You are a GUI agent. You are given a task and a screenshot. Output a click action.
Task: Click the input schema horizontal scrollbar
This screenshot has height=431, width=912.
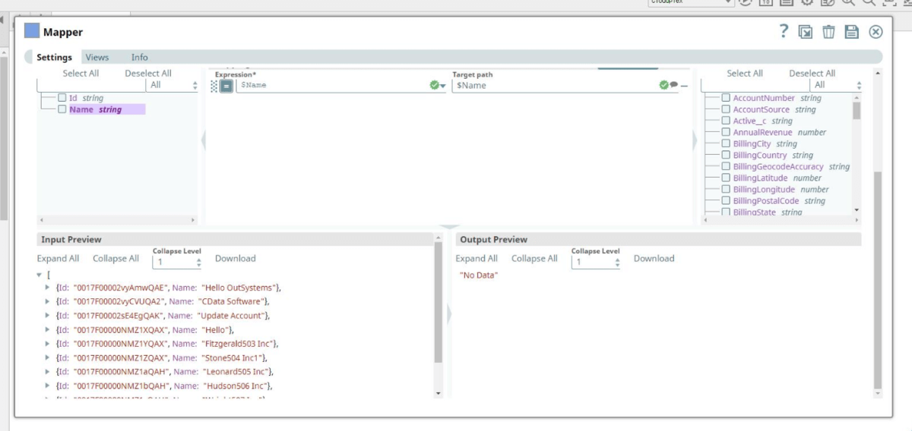point(117,220)
